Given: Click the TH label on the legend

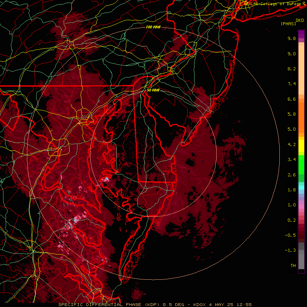Looking at the screenshot, I should click(x=293, y=266).
